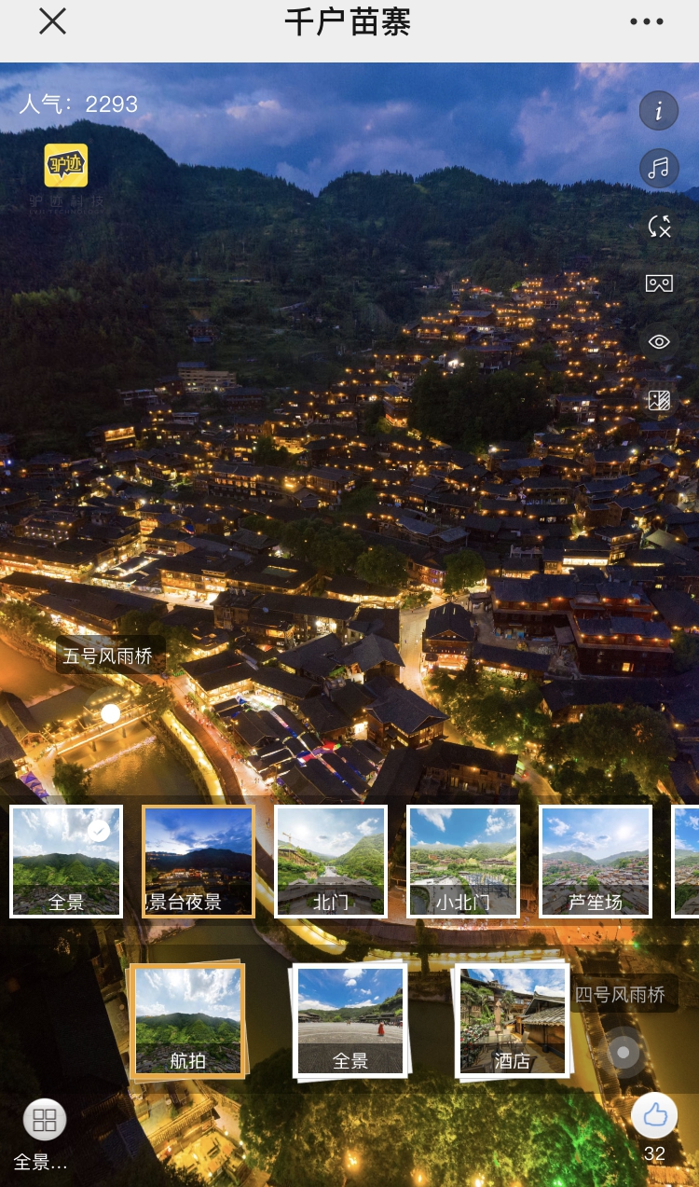Toggle background music note icon
The height and width of the screenshot is (1187, 699).
[659, 168]
